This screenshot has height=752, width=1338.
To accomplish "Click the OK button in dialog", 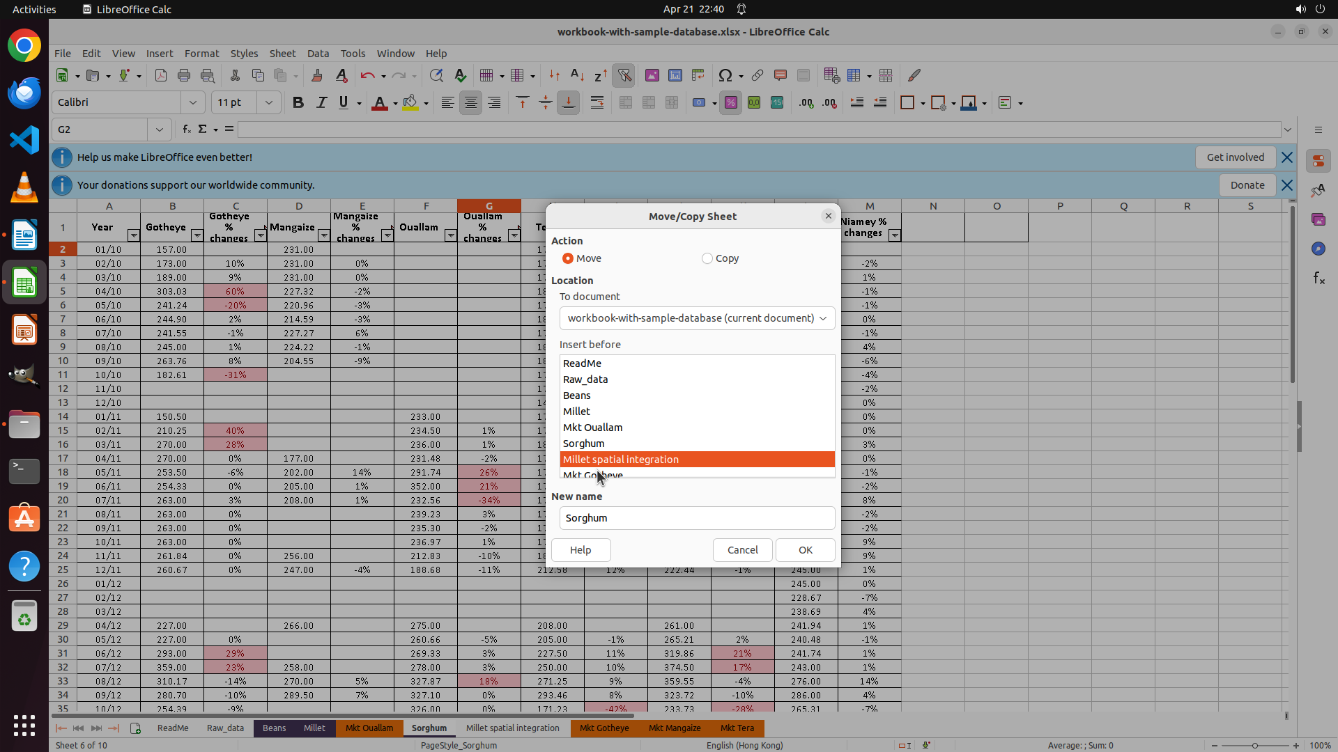I will tap(805, 550).
